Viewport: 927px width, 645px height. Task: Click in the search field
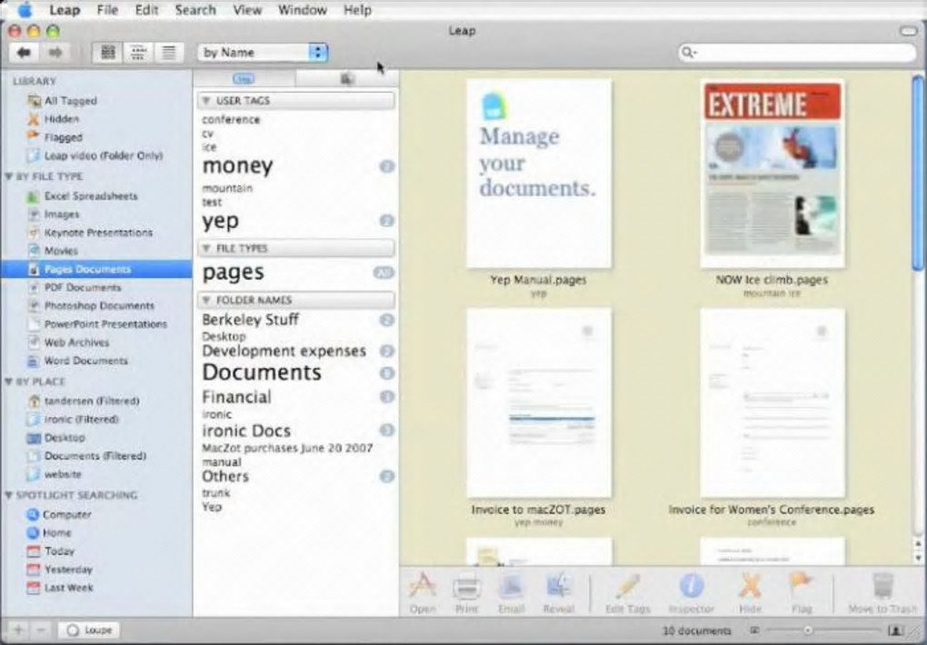[797, 53]
